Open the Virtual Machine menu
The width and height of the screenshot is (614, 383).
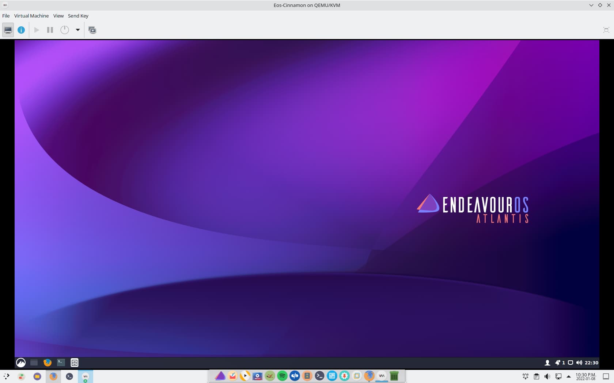31,16
